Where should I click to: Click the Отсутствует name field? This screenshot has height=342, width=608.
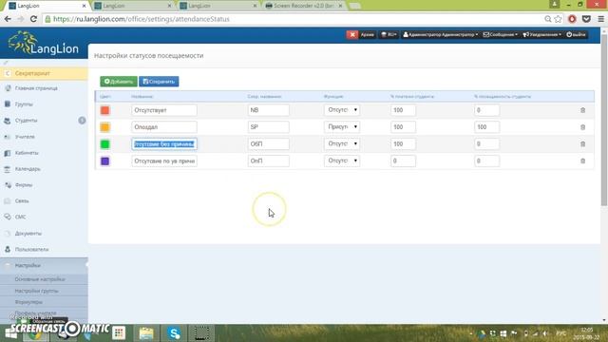(x=164, y=110)
